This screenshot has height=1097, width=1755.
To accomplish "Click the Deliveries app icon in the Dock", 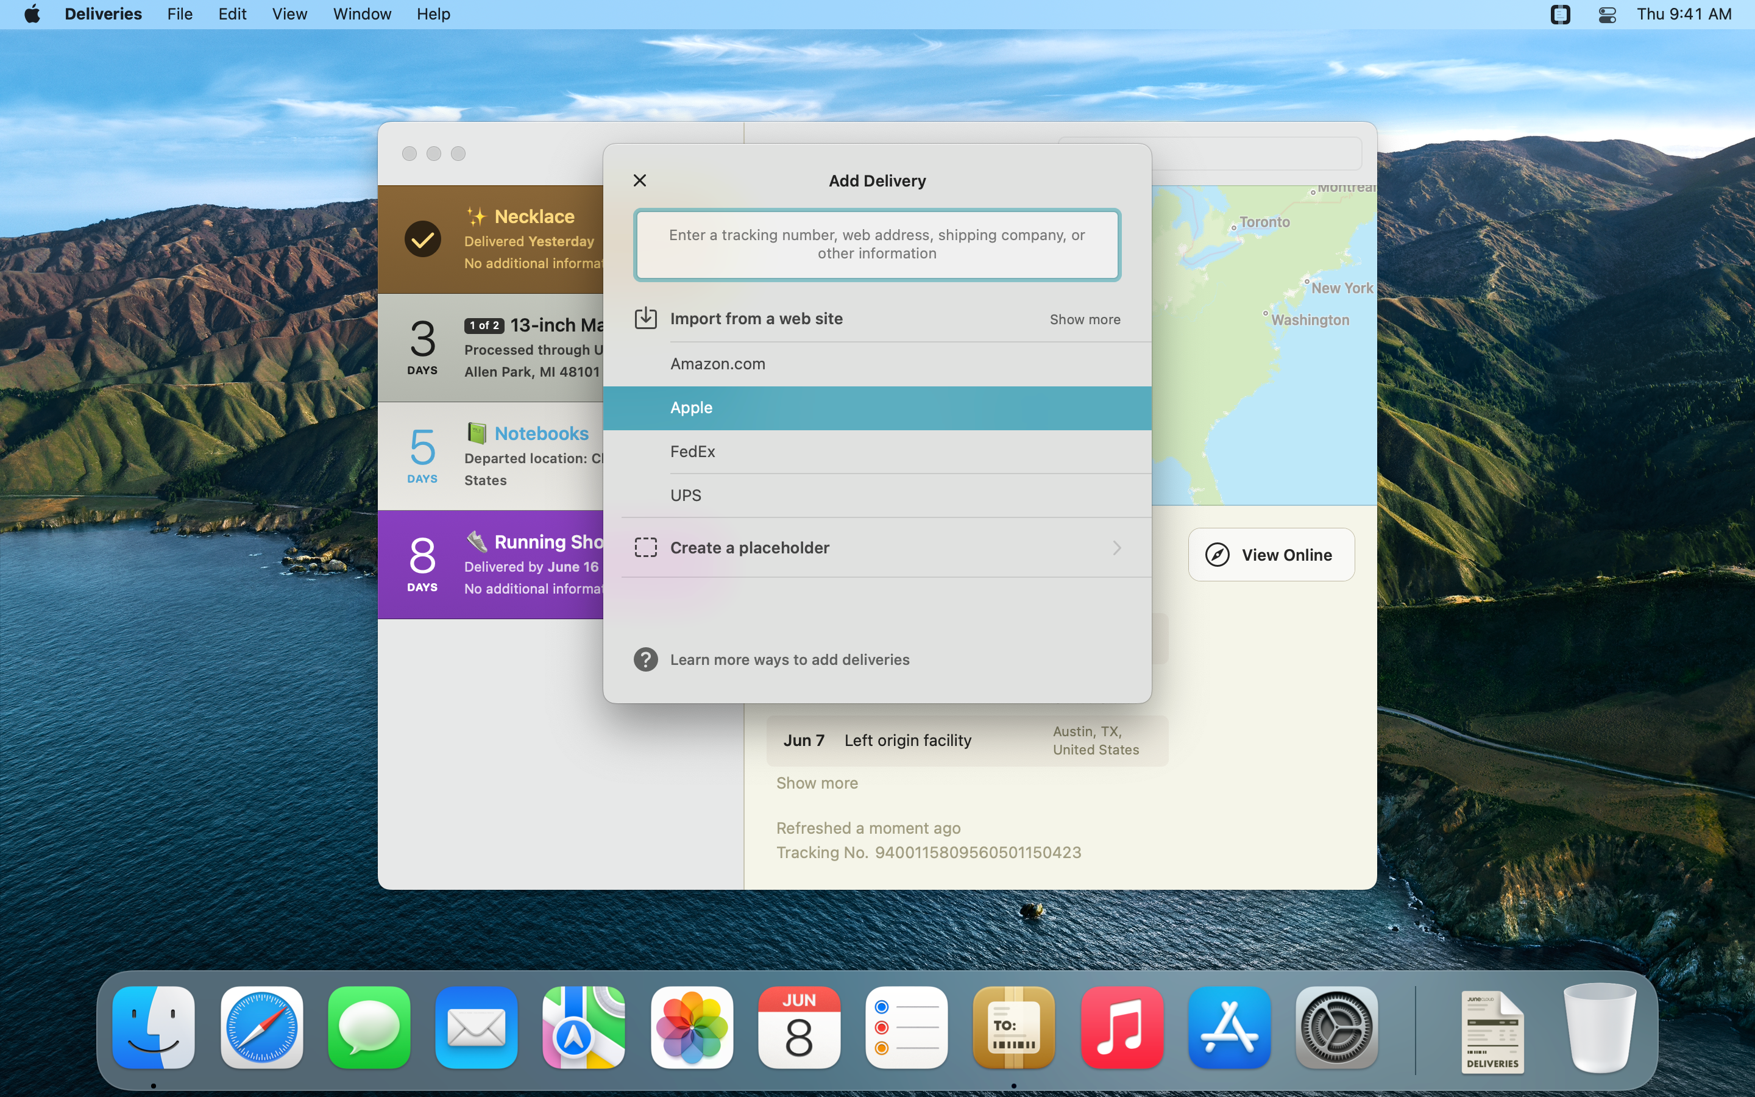I will [x=1014, y=1028].
